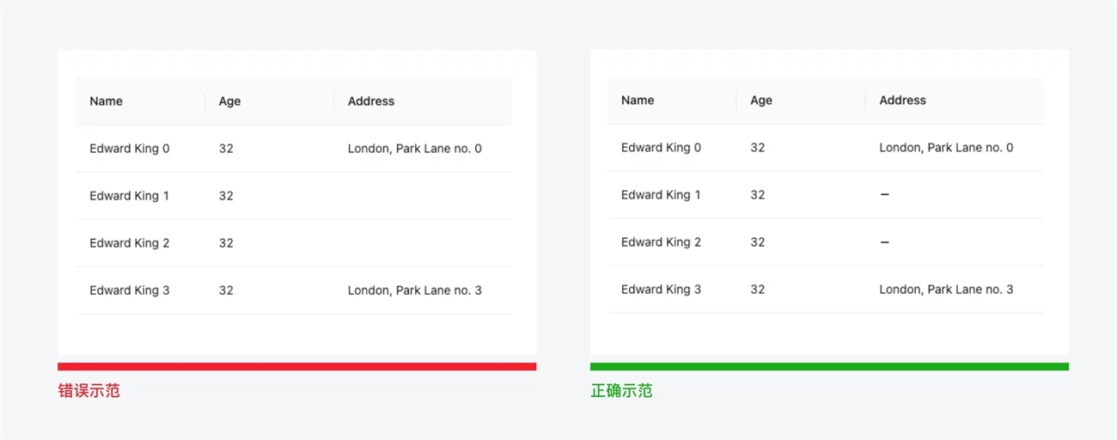This screenshot has width=1117, height=440.
Task: Click "London, Park Lane no. 3" in right table
Action: point(946,290)
